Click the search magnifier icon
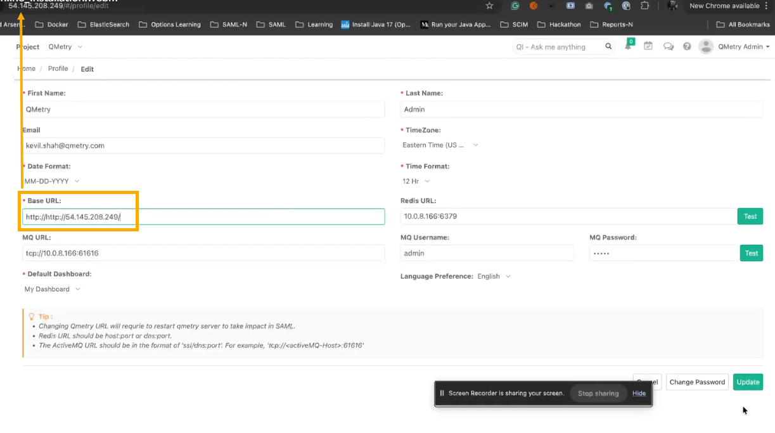The width and height of the screenshot is (775, 433). click(x=608, y=46)
